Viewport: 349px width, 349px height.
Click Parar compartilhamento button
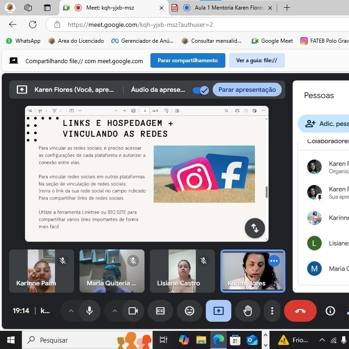click(x=188, y=60)
